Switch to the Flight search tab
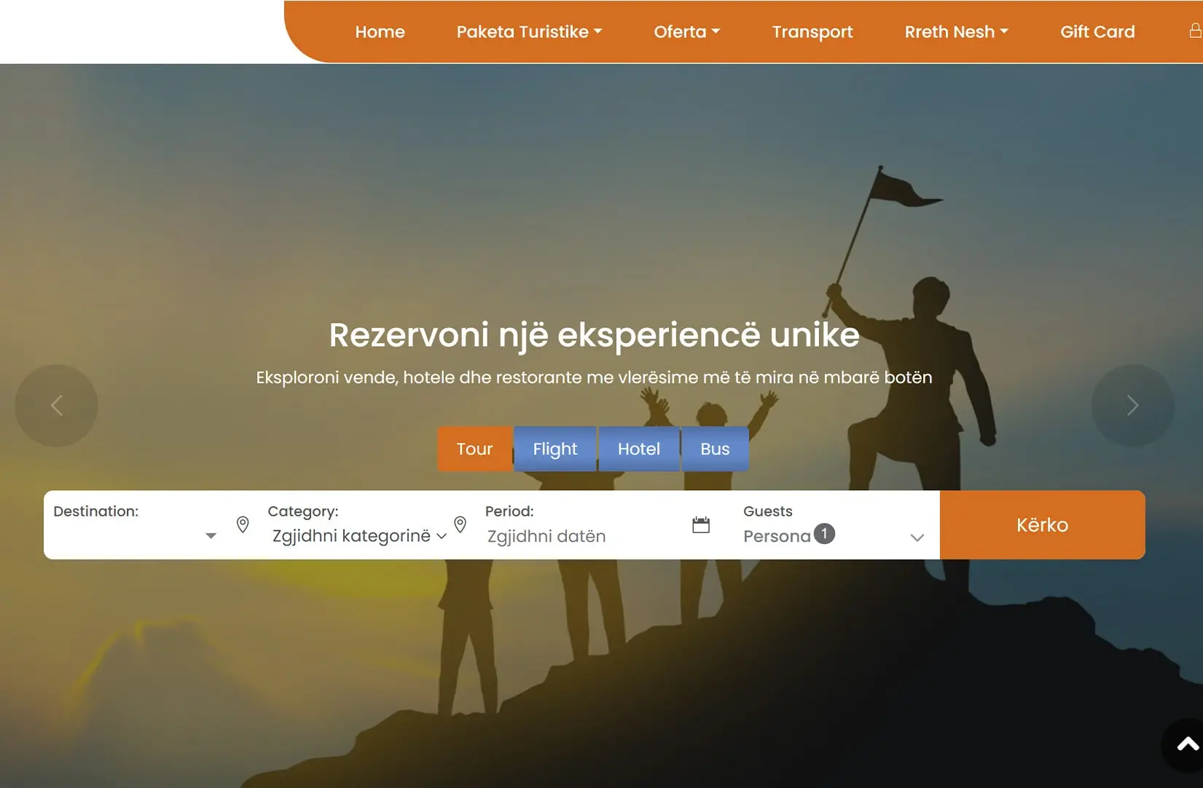1203x788 pixels. click(x=555, y=449)
